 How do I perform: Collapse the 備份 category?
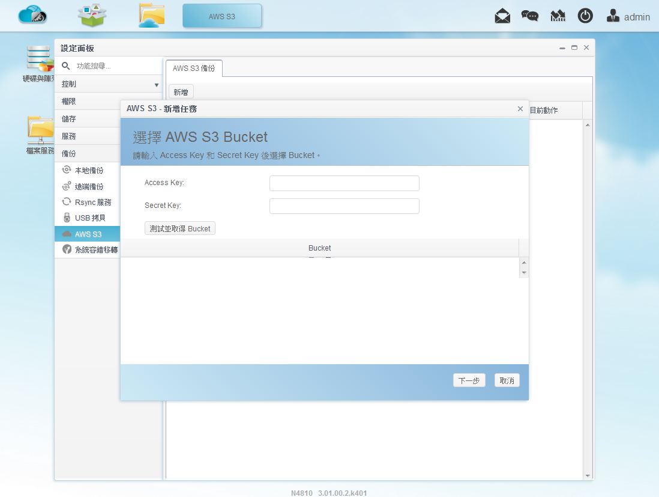tap(88, 153)
